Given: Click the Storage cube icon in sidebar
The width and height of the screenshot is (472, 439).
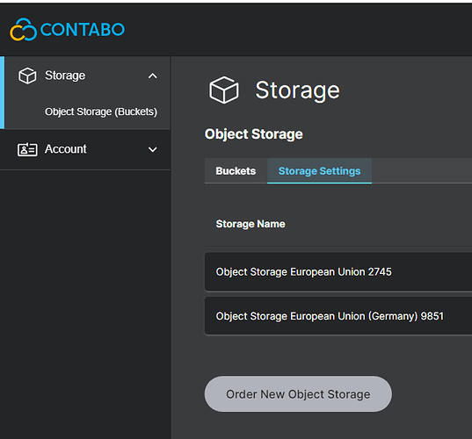Looking at the screenshot, I should 27,76.
